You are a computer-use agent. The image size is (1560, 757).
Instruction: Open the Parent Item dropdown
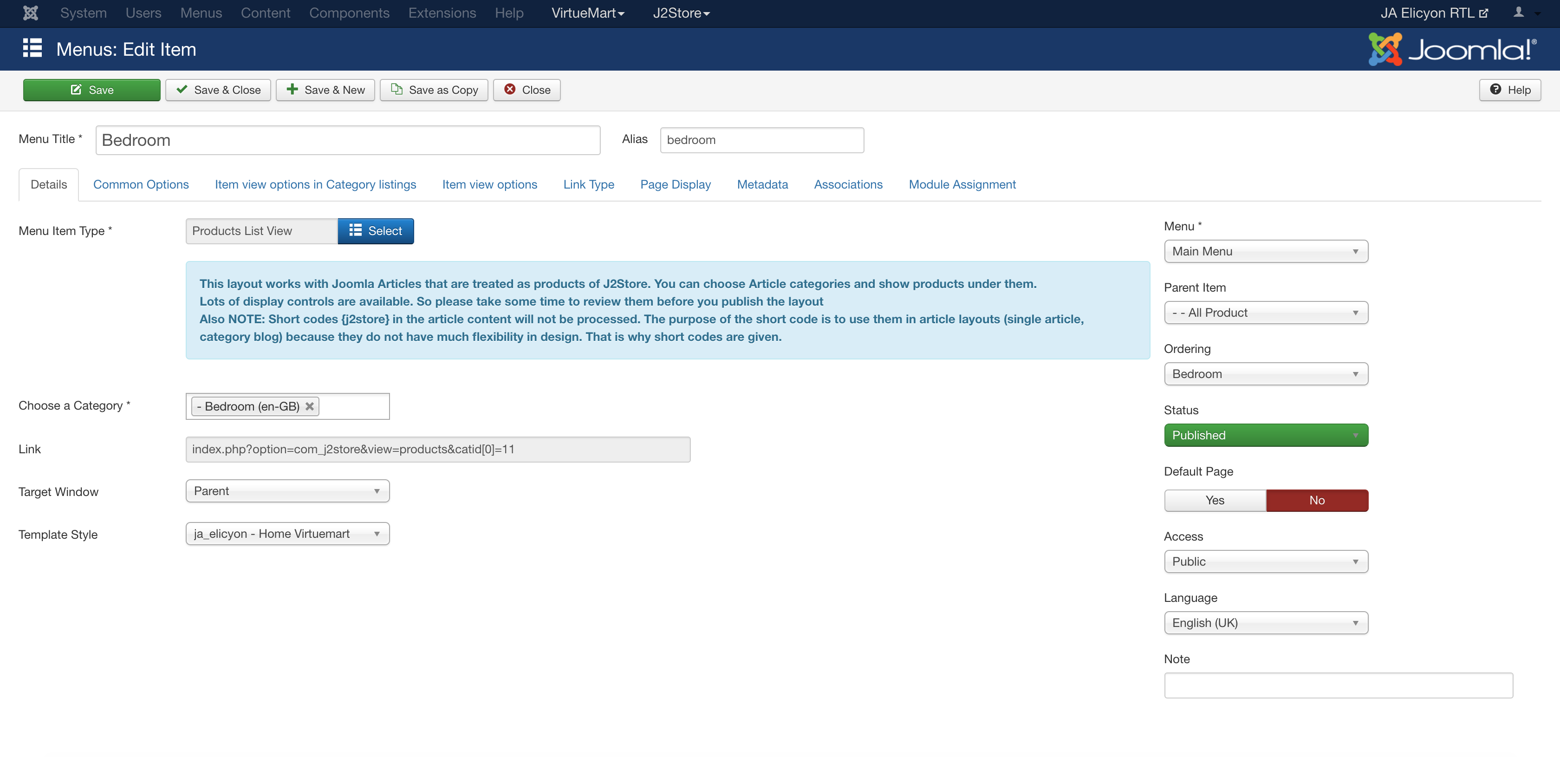pyautogui.click(x=1265, y=313)
